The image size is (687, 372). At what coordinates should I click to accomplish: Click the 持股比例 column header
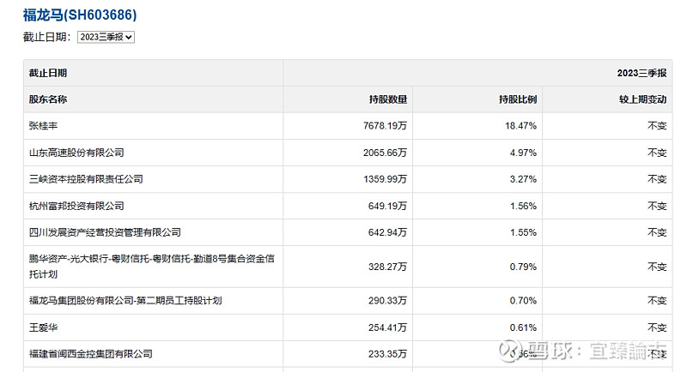click(518, 99)
